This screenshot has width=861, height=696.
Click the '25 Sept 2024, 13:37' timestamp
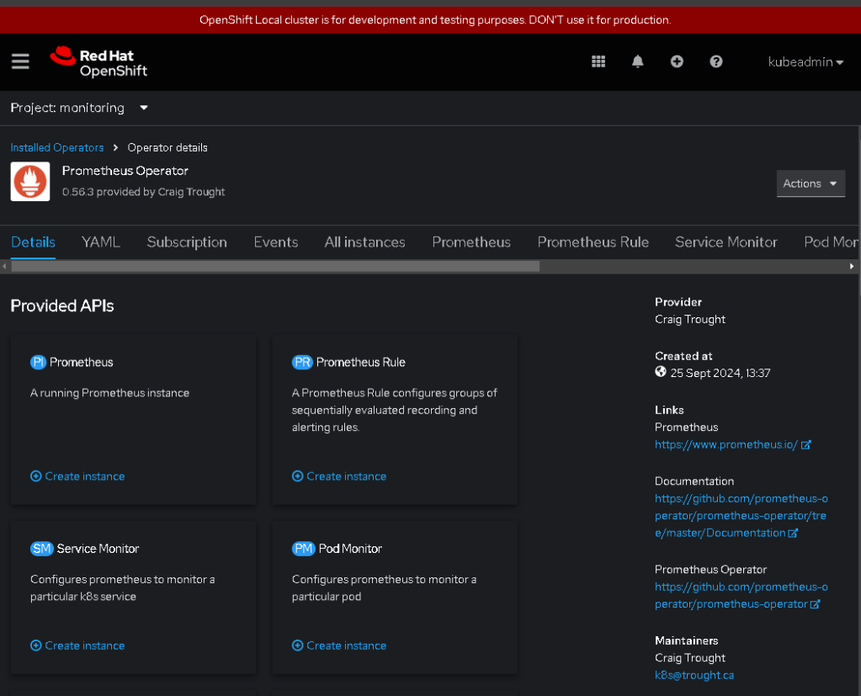coord(720,374)
